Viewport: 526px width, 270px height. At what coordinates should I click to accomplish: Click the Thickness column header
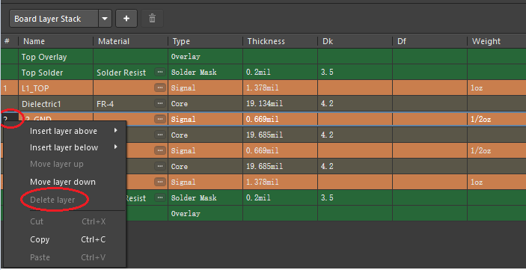pos(266,41)
